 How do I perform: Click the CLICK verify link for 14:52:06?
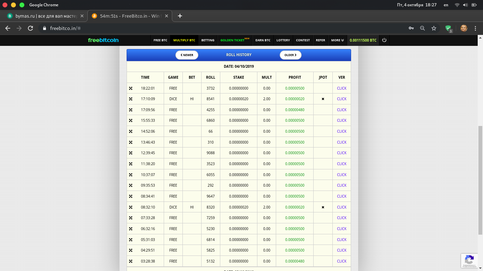[342, 131]
